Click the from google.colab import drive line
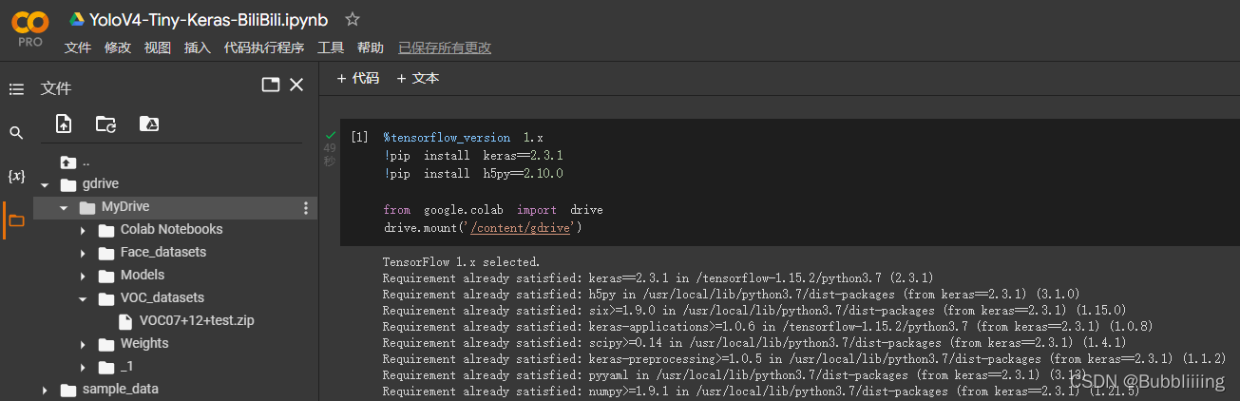1240x401 pixels. [x=493, y=210]
